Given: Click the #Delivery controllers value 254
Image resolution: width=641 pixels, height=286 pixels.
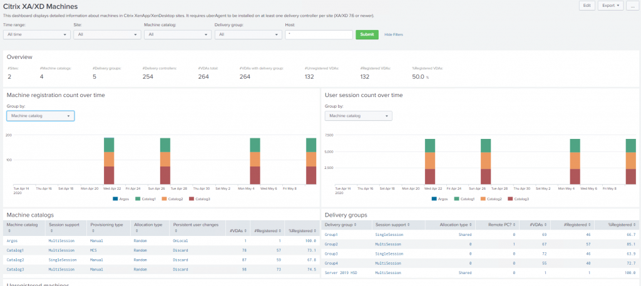Looking at the screenshot, I should click(148, 76).
